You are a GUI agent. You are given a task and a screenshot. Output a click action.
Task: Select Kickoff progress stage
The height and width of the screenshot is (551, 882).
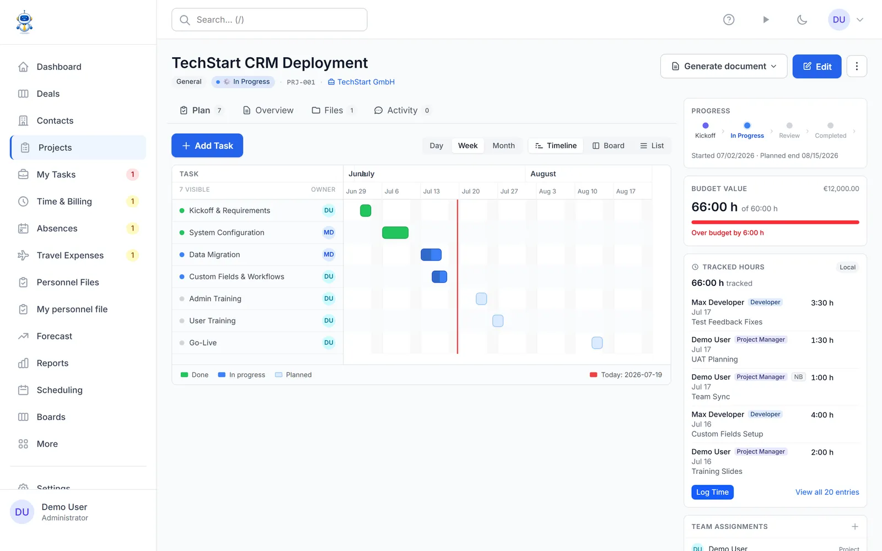[705, 131]
